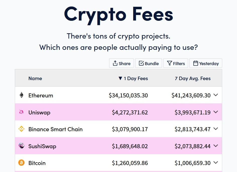Screen dimensions: 237x172
Task: Click the Share button
Action: coord(122,63)
